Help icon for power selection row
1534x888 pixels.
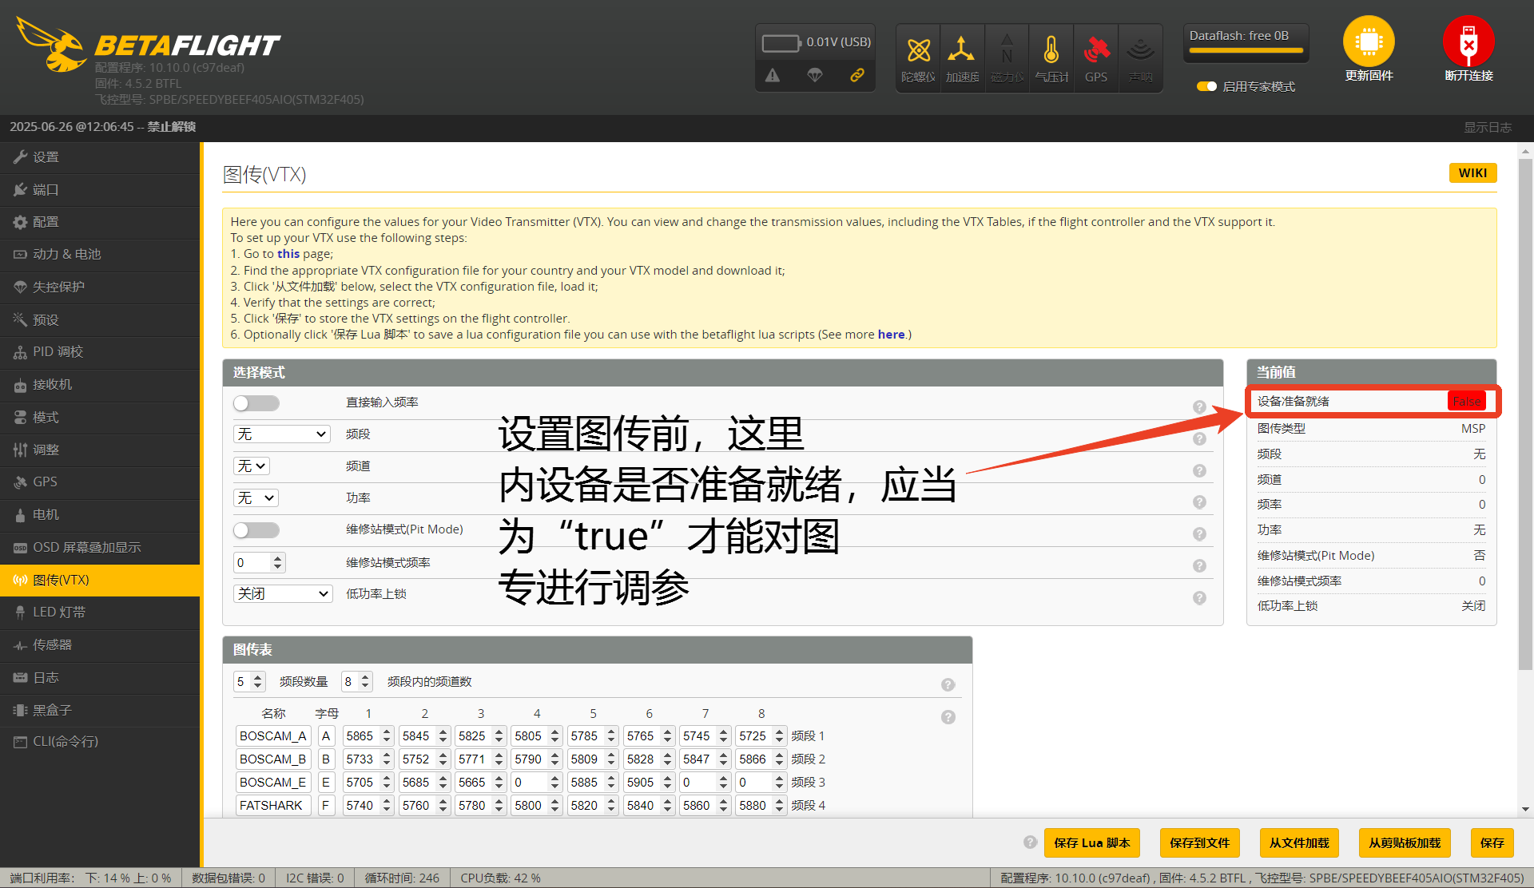tap(1199, 501)
